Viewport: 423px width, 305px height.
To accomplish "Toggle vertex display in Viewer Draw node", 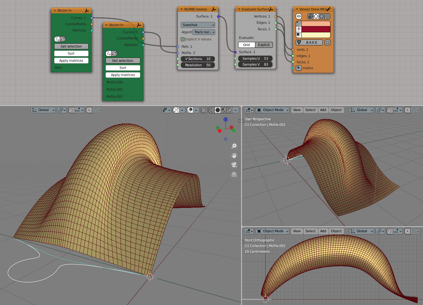I will click(299, 23).
